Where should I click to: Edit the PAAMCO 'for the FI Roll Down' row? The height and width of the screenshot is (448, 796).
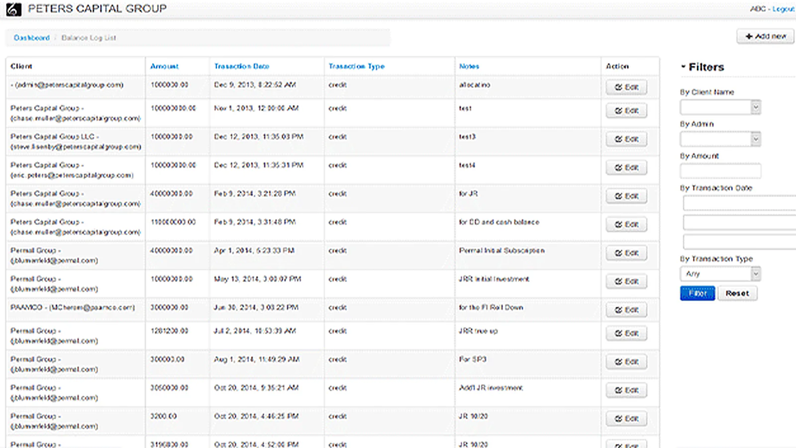point(626,310)
